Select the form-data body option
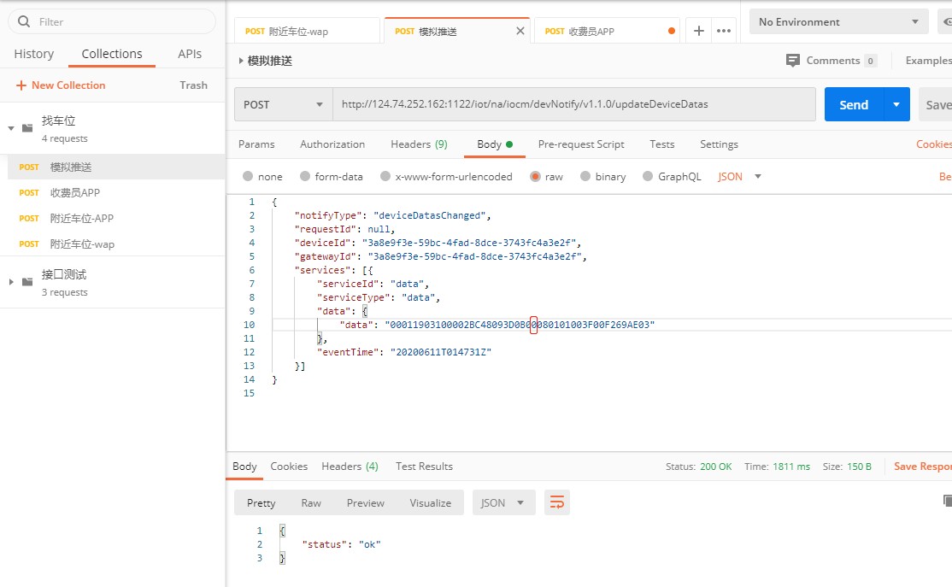 pyautogui.click(x=305, y=177)
